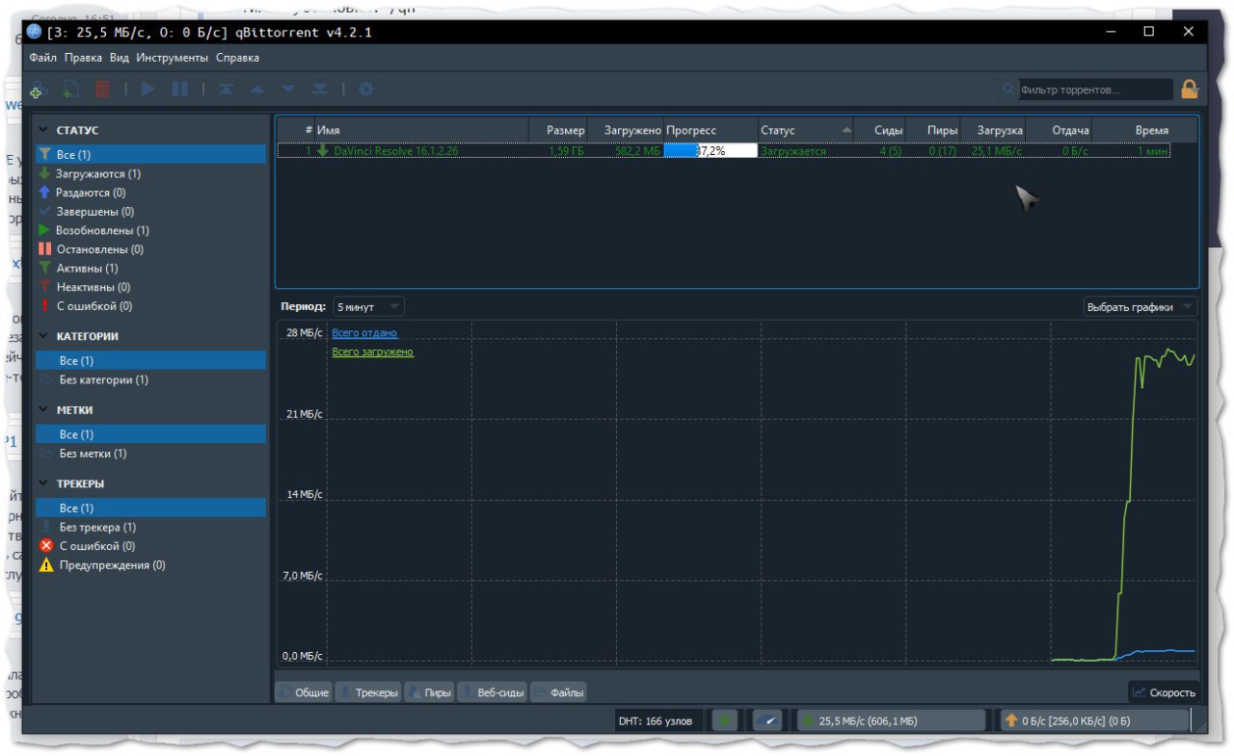The height and width of the screenshot is (756, 1234).
Task: Select Остановлены (0) status filter
Action: tap(150, 248)
